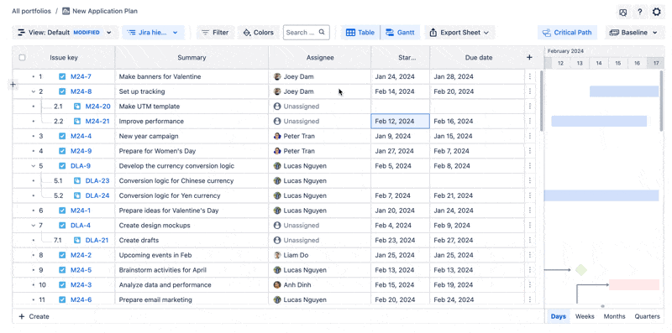Select Days timeline scale
The height and width of the screenshot is (333, 672).
558,316
